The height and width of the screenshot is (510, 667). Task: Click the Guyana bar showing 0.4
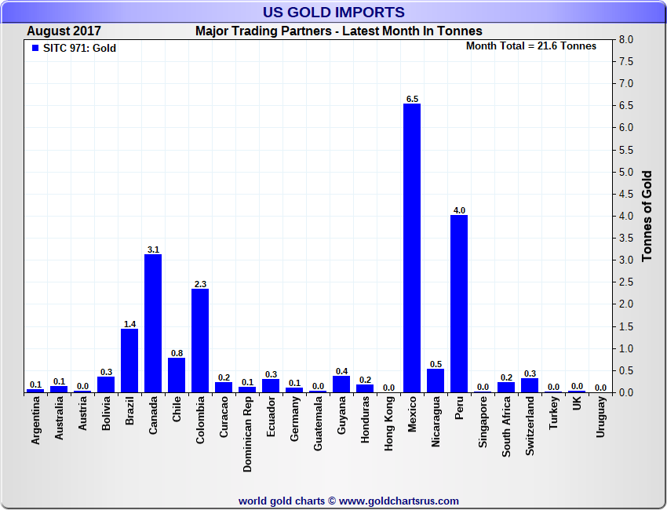(341, 384)
